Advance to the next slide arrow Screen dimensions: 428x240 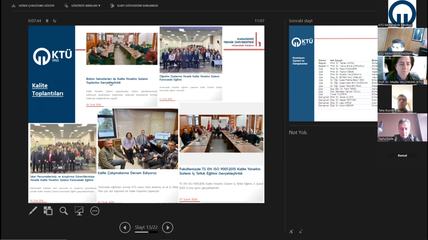(x=168, y=228)
